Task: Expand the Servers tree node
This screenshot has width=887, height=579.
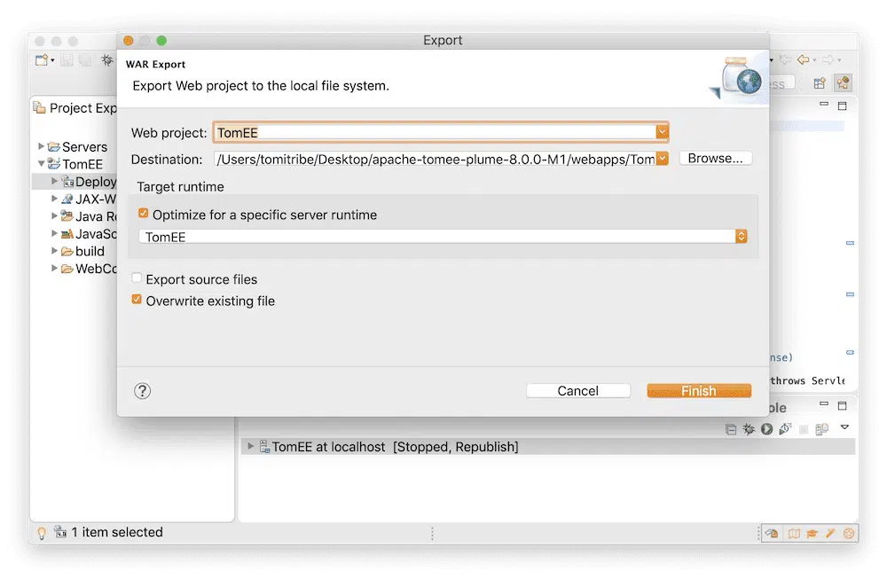Action: (41, 146)
